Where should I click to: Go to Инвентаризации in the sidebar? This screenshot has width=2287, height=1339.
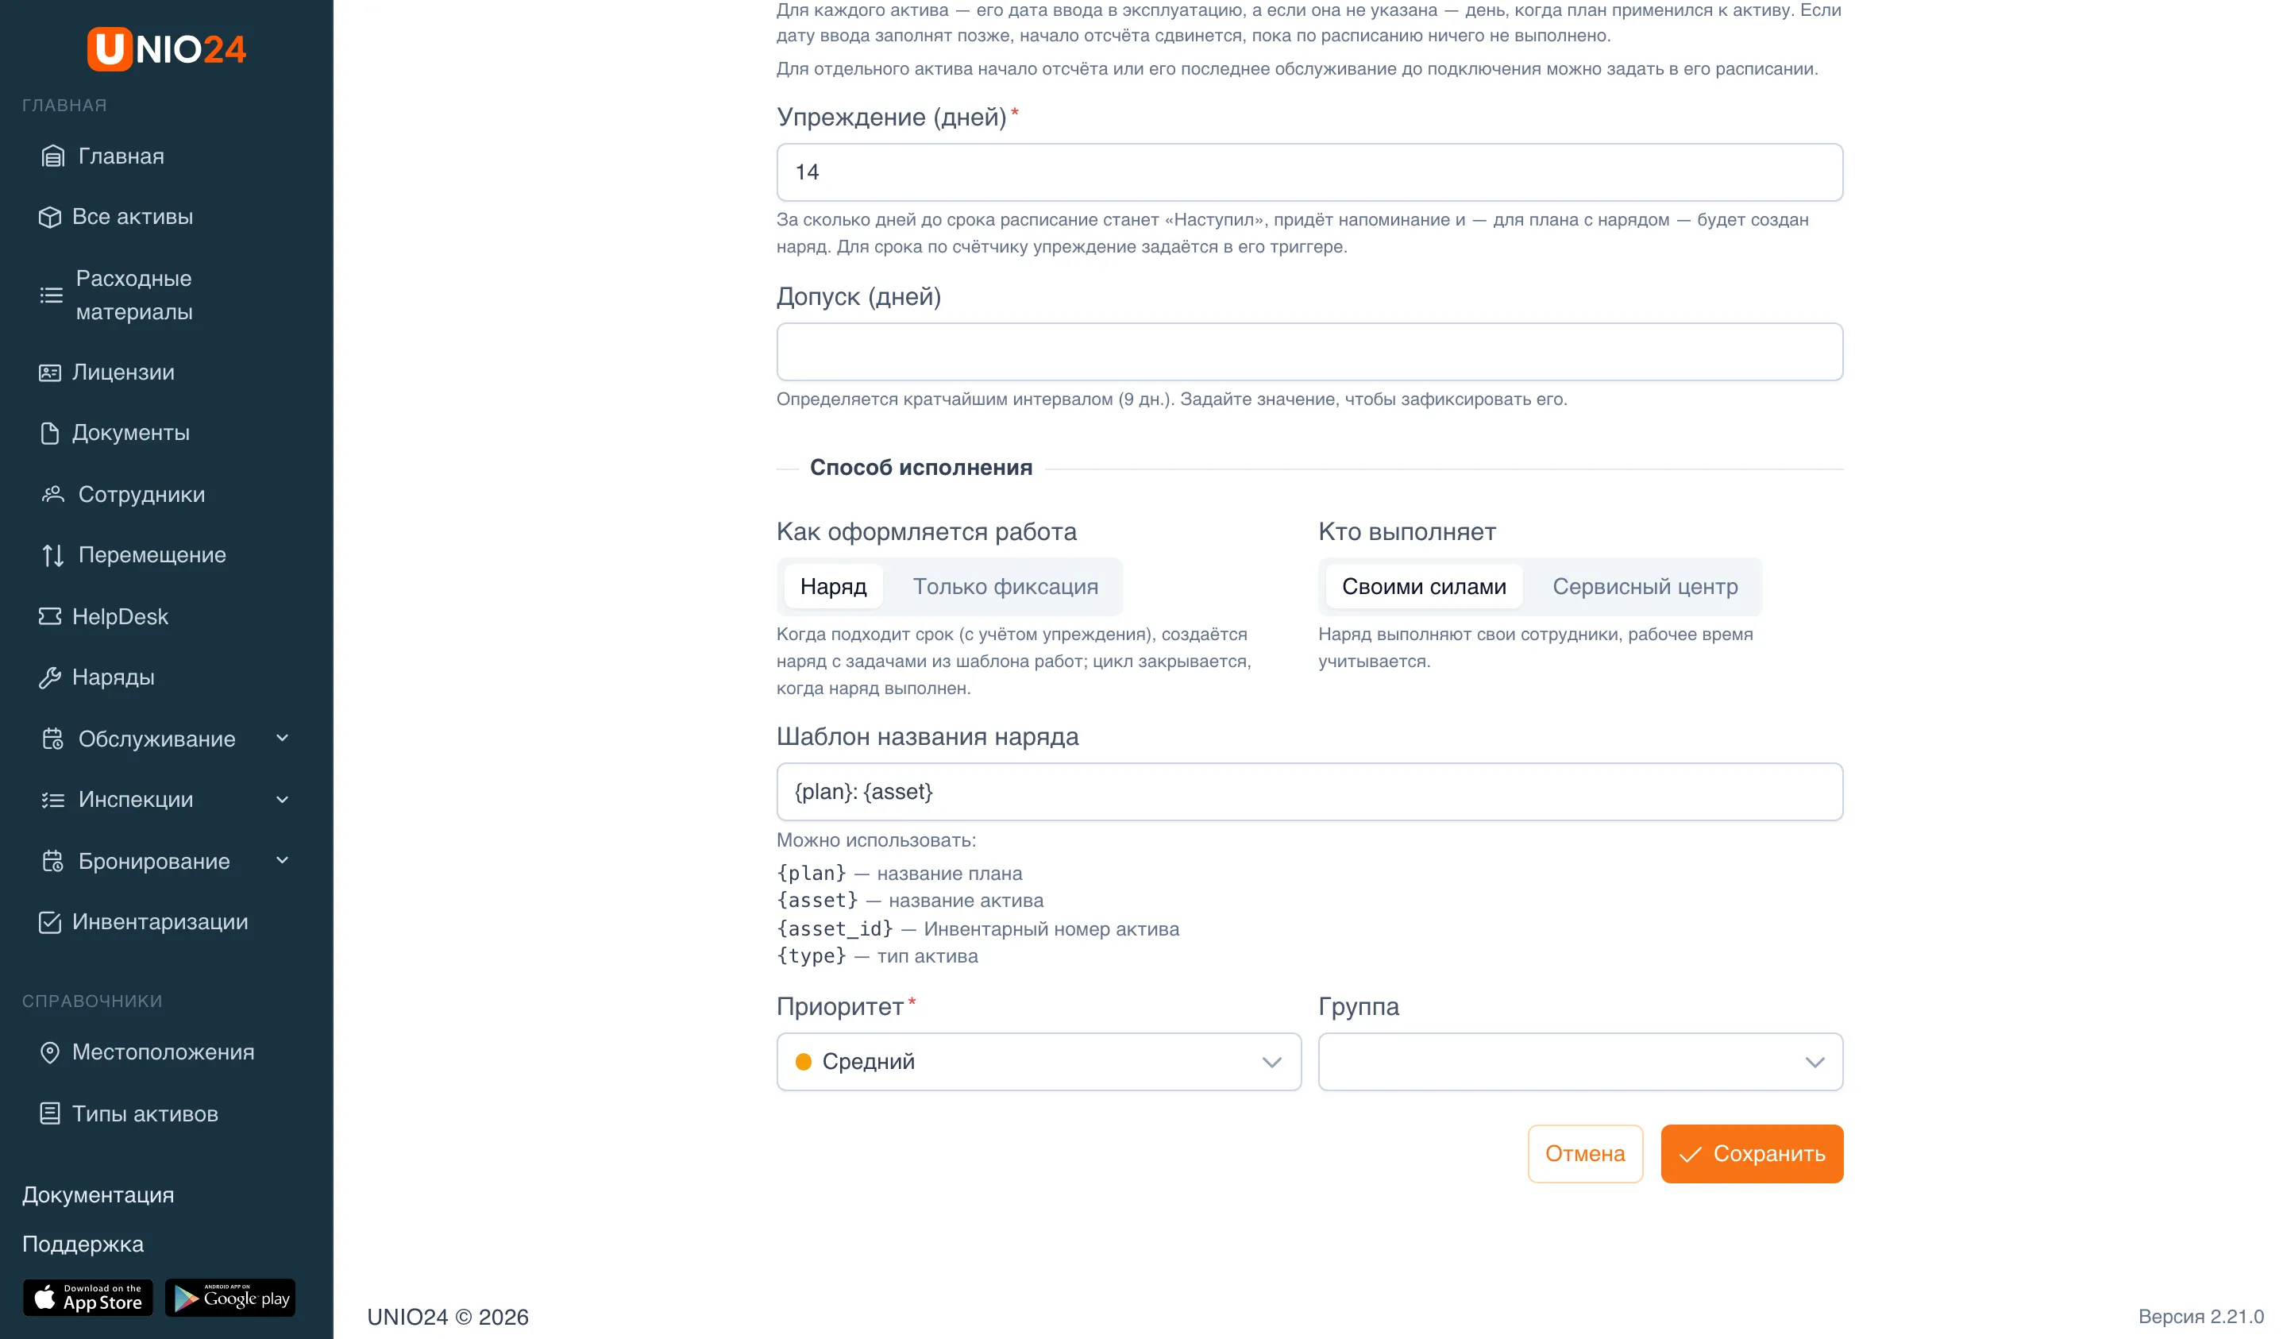[x=160, y=921]
